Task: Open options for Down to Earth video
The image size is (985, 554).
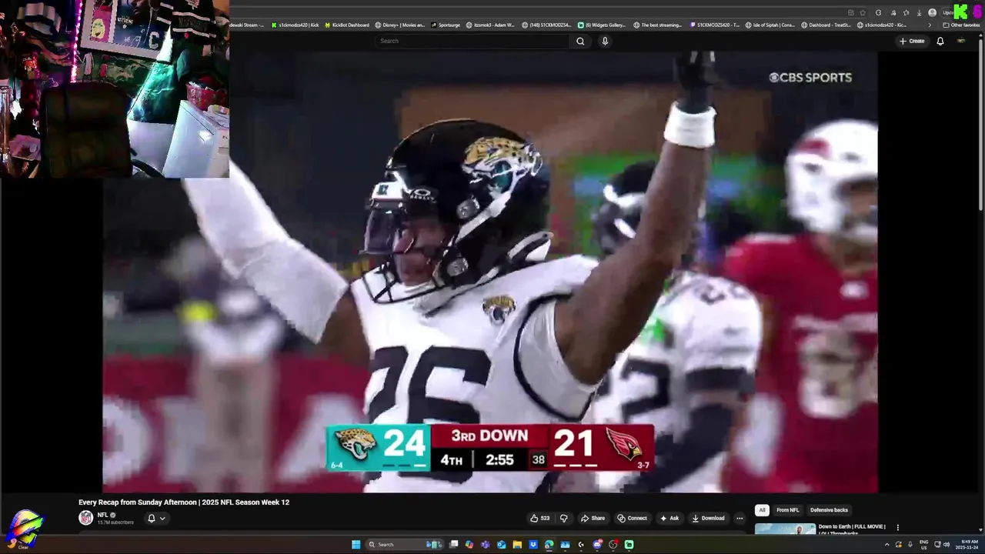Action: point(897,528)
